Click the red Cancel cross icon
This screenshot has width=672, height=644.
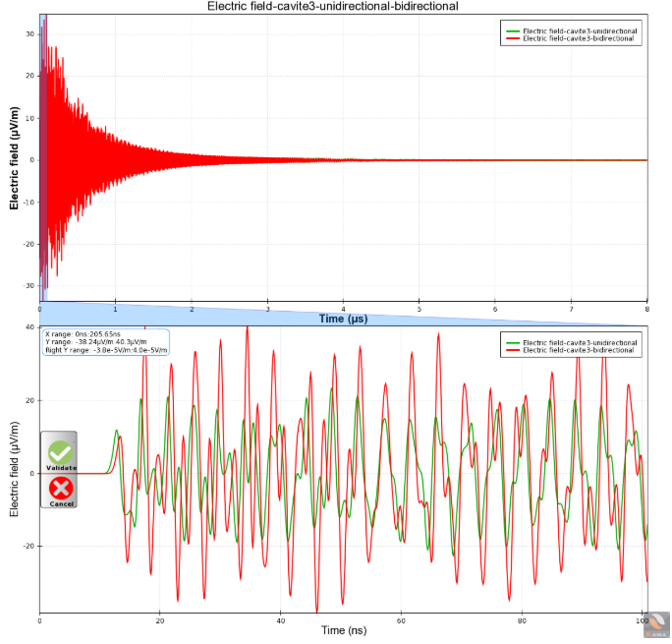tap(61, 489)
